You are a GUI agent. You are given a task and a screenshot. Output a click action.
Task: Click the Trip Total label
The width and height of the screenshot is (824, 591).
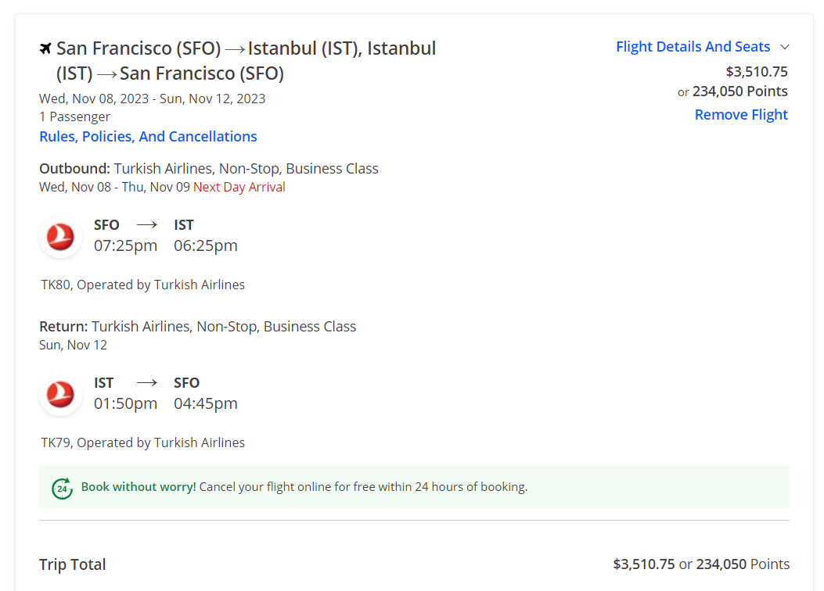tap(73, 564)
